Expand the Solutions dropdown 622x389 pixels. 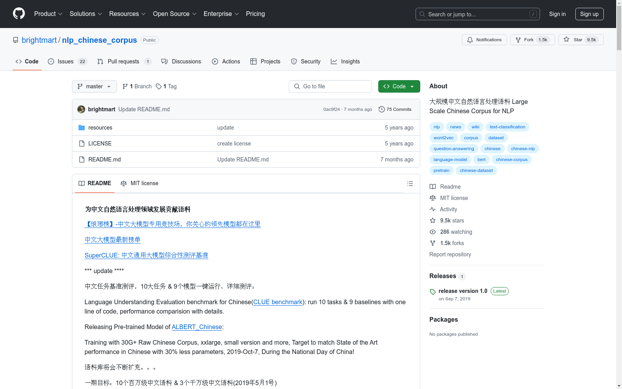coord(86,14)
